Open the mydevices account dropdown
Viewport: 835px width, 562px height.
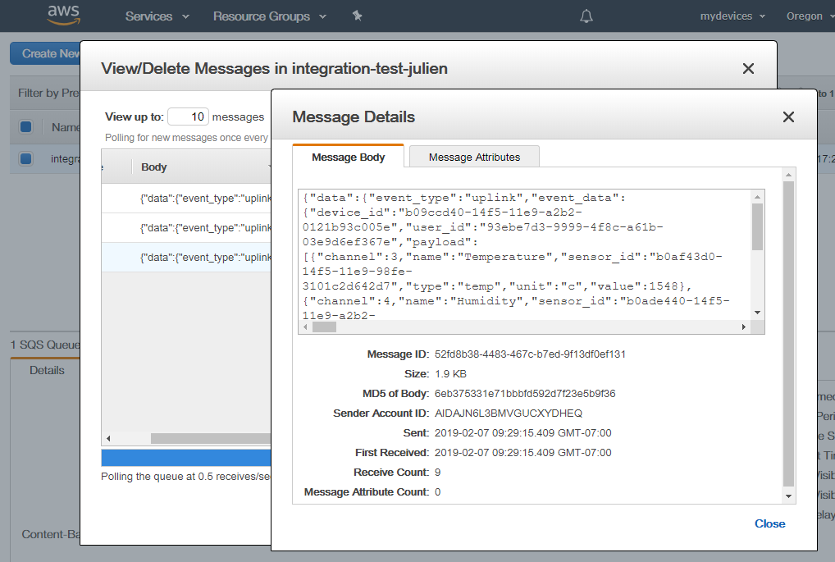[732, 16]
